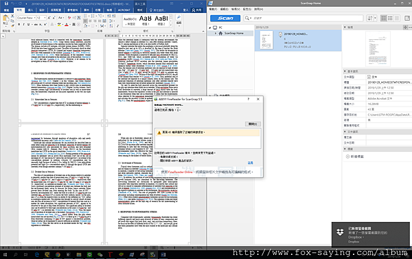This screenshot has height=259, width=412.
Task: Click the blue Scan button in ScanSnap Home
Action: pyautogui.click(x=225, y=18)
